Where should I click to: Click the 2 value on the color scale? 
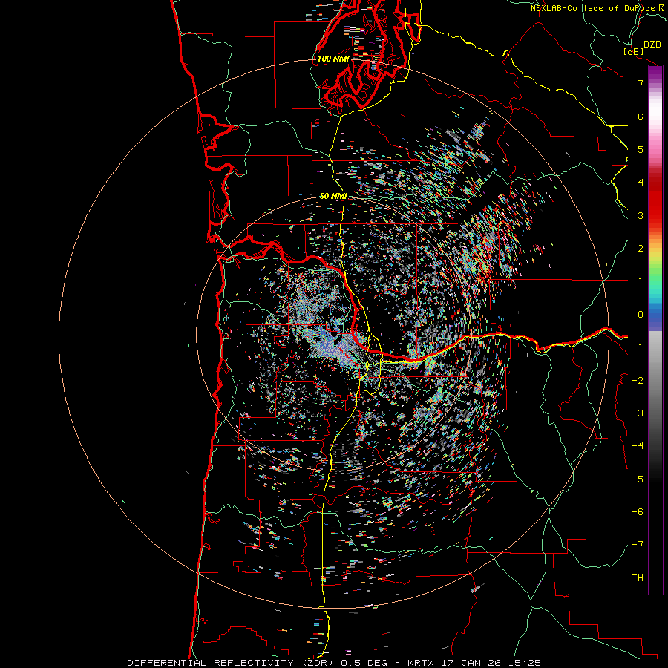[641, 249]
